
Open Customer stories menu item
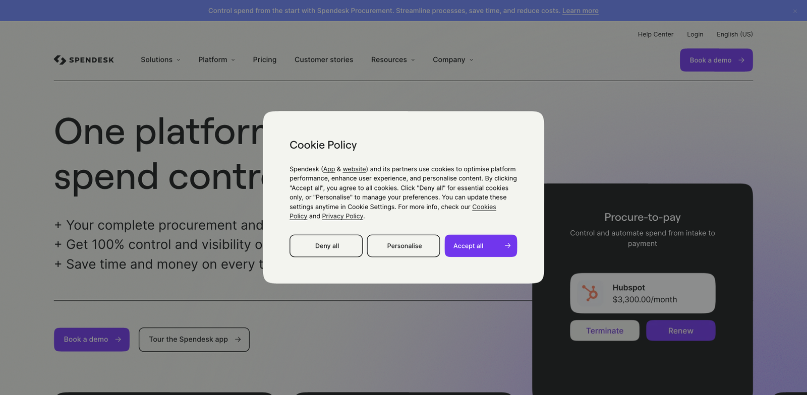pyautogui.click(x=324, y=60)
